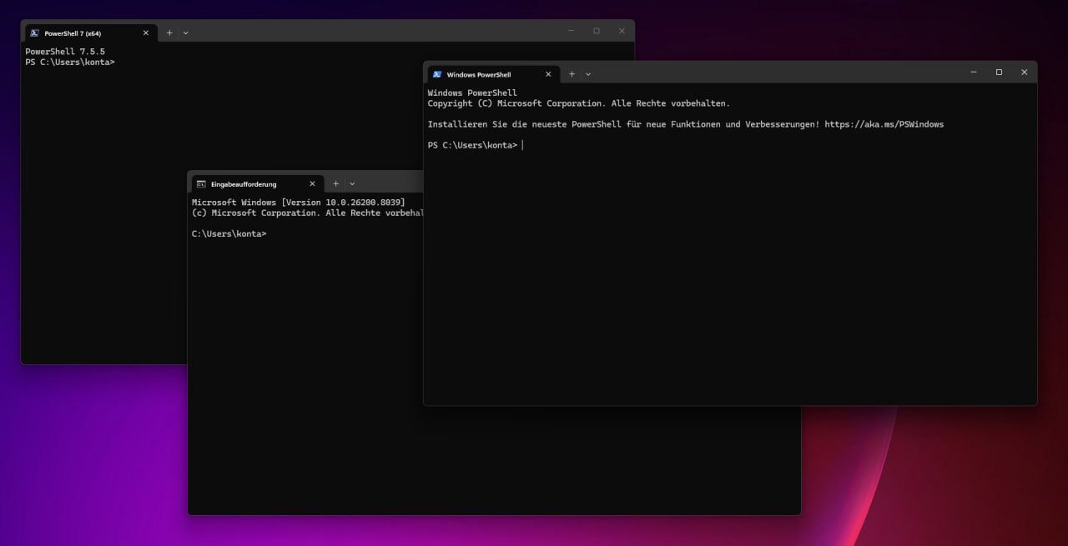Open new tab in PowerShell 7 window
Viewport: 1068px width, 546px height.
(169, 33)
